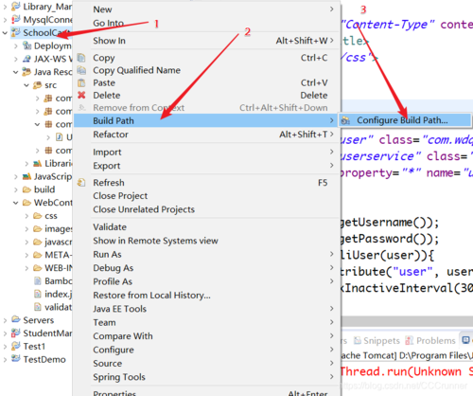Click the images folder icon

click(38, 228)
